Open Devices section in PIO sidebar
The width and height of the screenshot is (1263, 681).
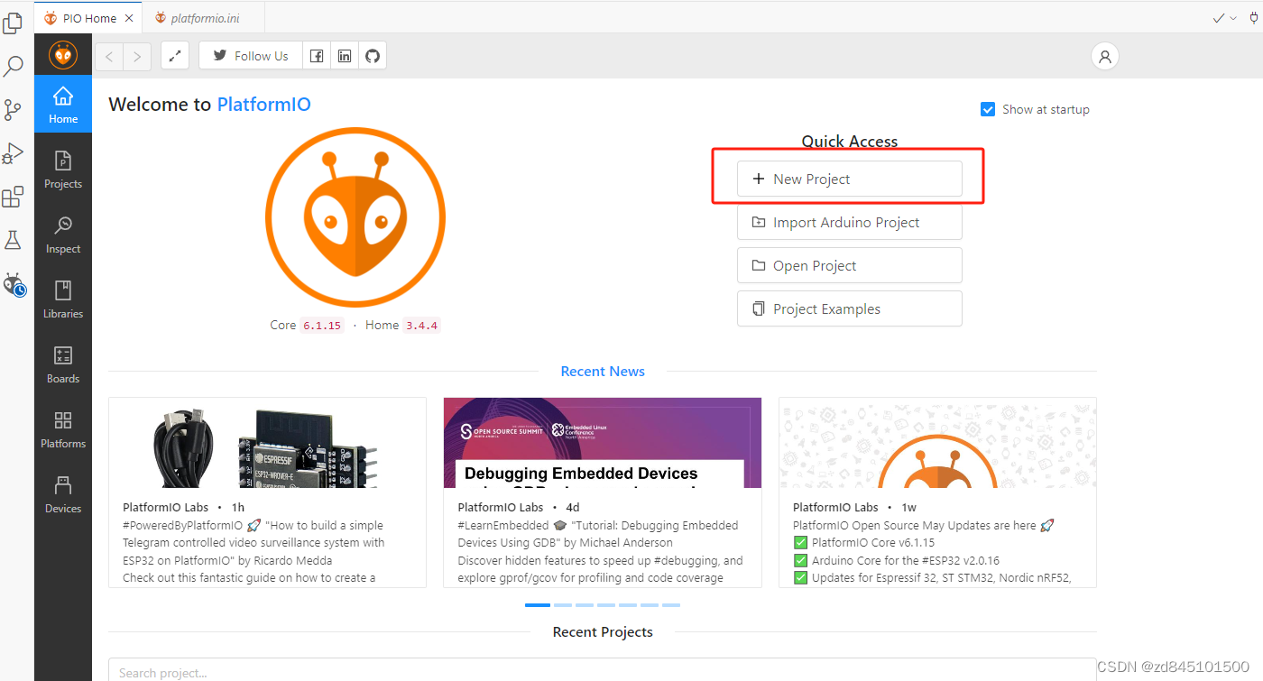click(x=63, y=493)
